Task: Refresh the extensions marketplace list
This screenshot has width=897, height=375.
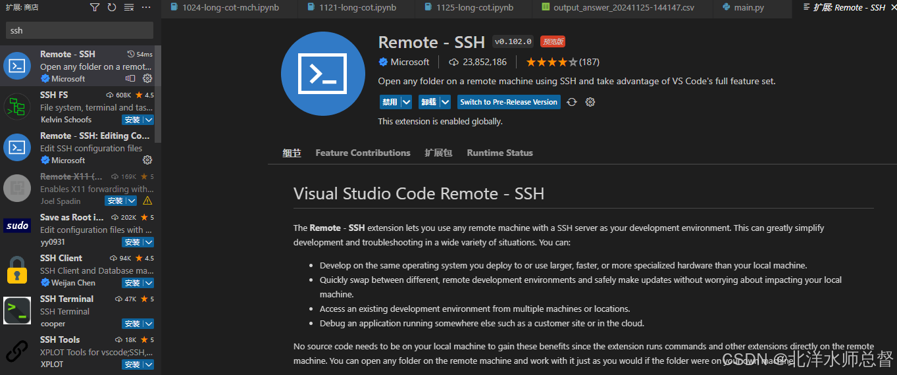Action: 112,7
